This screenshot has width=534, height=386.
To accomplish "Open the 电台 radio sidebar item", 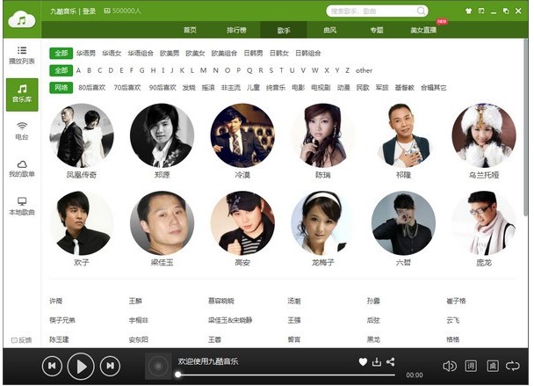I will pos(22,131).
